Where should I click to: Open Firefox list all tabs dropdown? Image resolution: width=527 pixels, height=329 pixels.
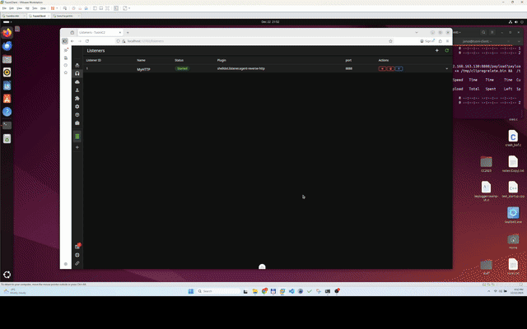point(417,33)
